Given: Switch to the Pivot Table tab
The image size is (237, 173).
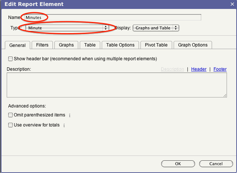Looking at the screenshot, I should click(x=156, y=45).
